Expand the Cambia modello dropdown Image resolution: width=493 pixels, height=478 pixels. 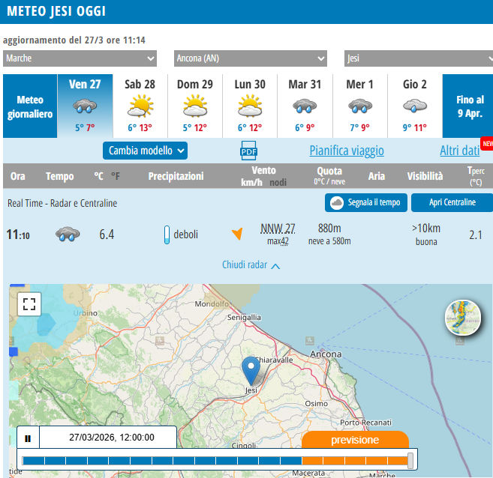(x=145, y=151)
